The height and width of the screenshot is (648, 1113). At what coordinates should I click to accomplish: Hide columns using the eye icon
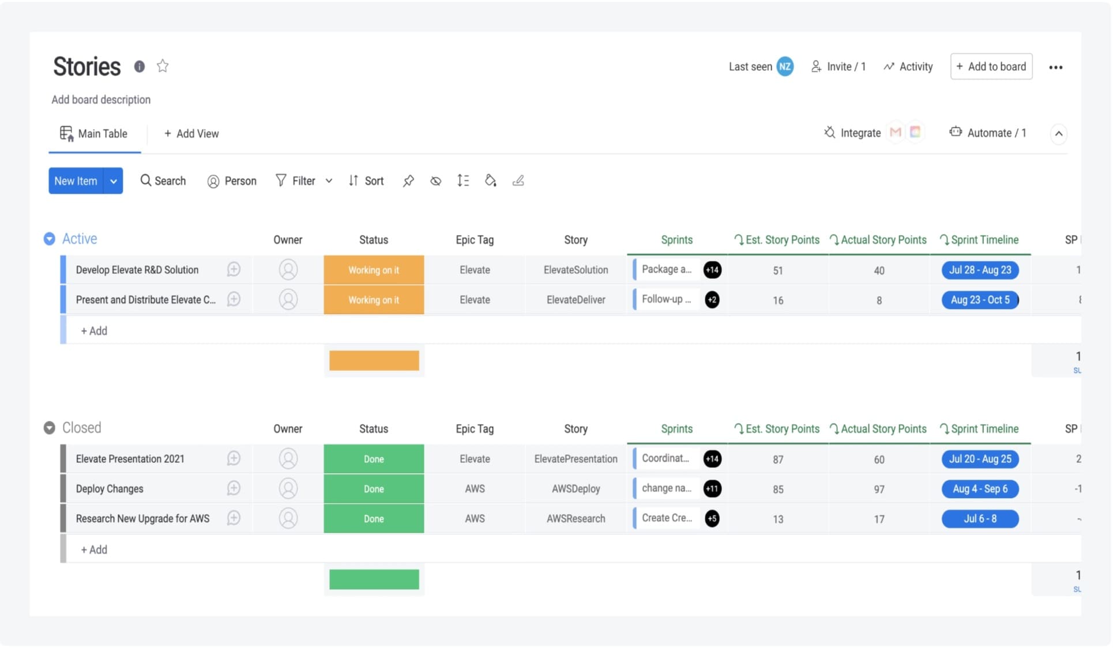pos(435,180)
